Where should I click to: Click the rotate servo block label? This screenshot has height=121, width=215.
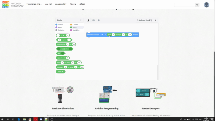tap(93, 35)
